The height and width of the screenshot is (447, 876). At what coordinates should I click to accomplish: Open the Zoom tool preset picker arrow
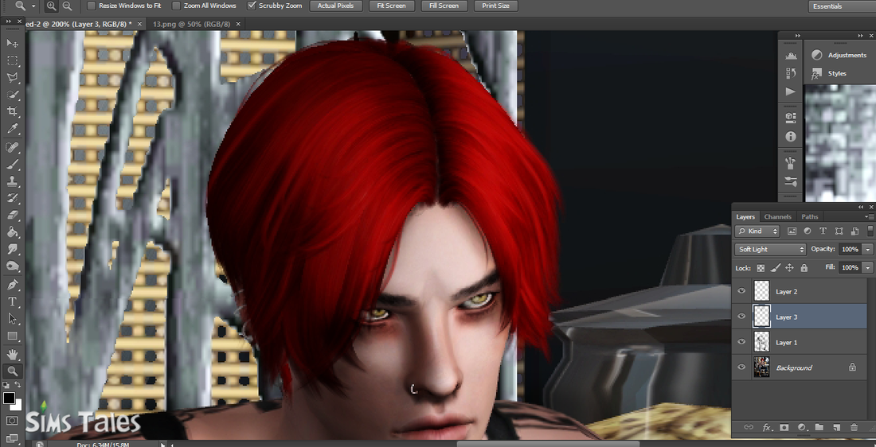(33, 6)
